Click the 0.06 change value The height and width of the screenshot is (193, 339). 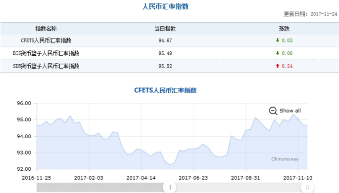[287, 53]
